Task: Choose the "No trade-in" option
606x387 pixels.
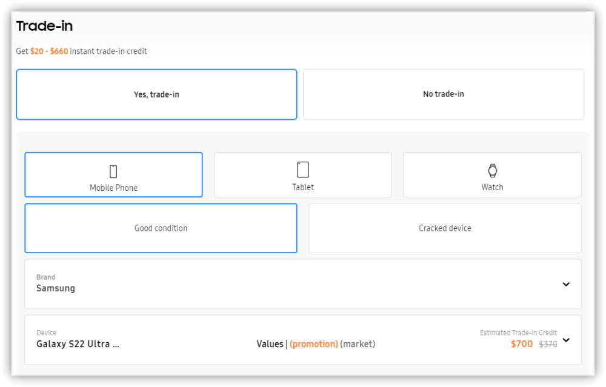Action: coord(444,94)
